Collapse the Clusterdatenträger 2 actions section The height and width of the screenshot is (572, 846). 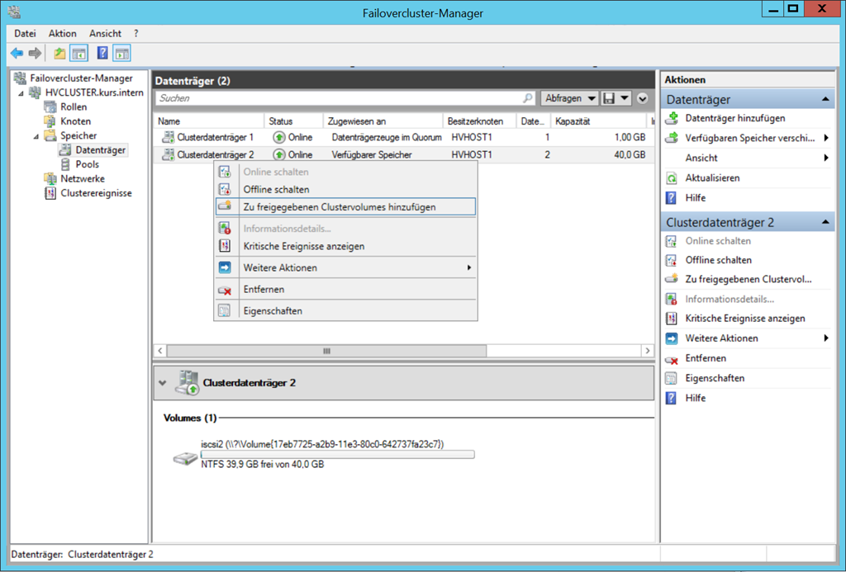(x=825, y=222)
